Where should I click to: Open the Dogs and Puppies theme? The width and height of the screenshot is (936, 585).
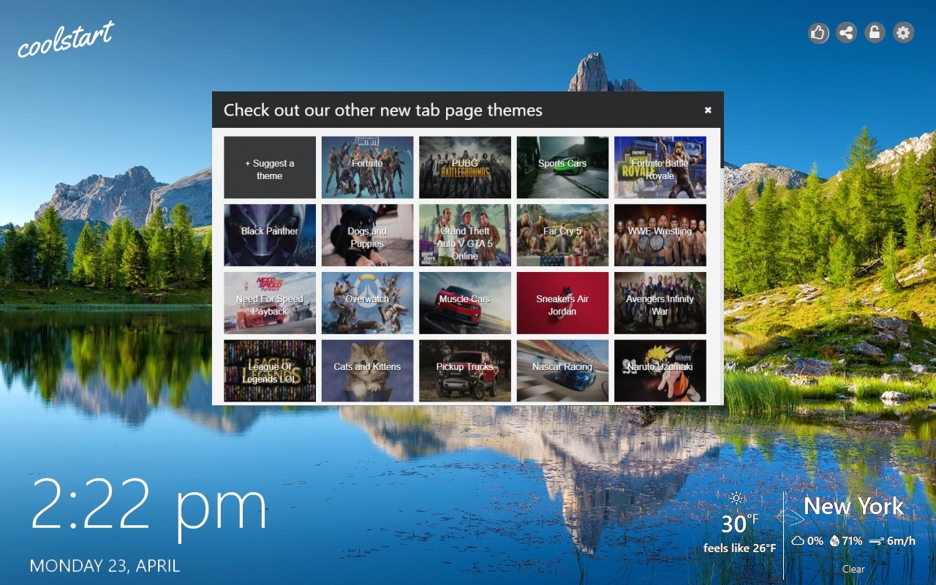(x=367, y=235)
